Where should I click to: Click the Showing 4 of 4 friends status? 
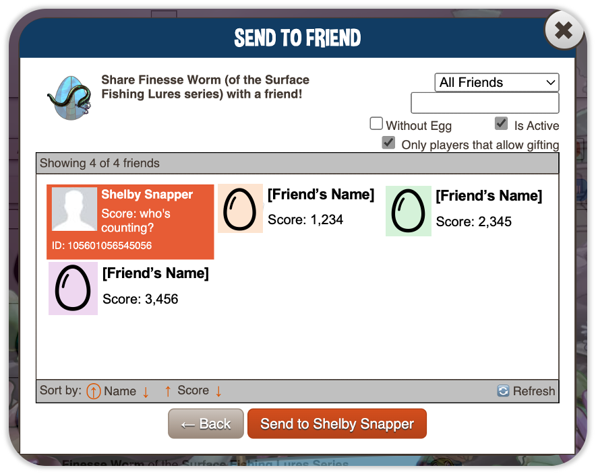[100, 163]
